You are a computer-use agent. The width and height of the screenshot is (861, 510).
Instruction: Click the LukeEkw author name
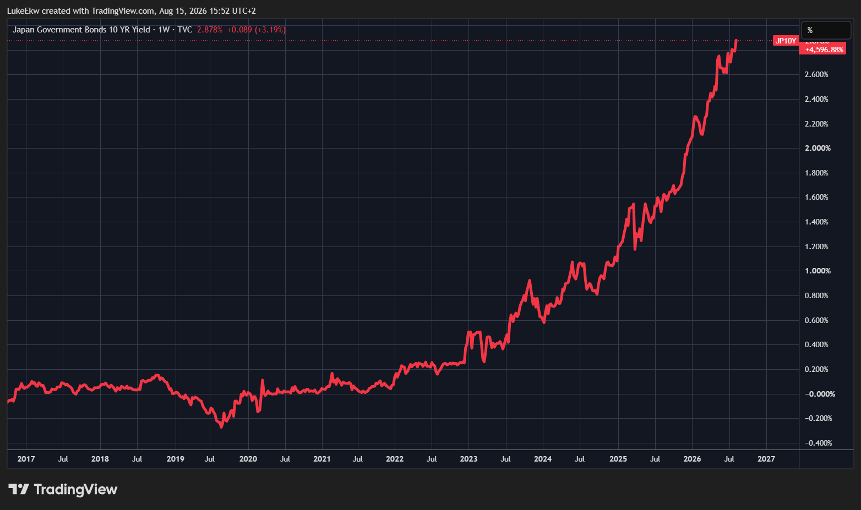[x=23, y=11]
